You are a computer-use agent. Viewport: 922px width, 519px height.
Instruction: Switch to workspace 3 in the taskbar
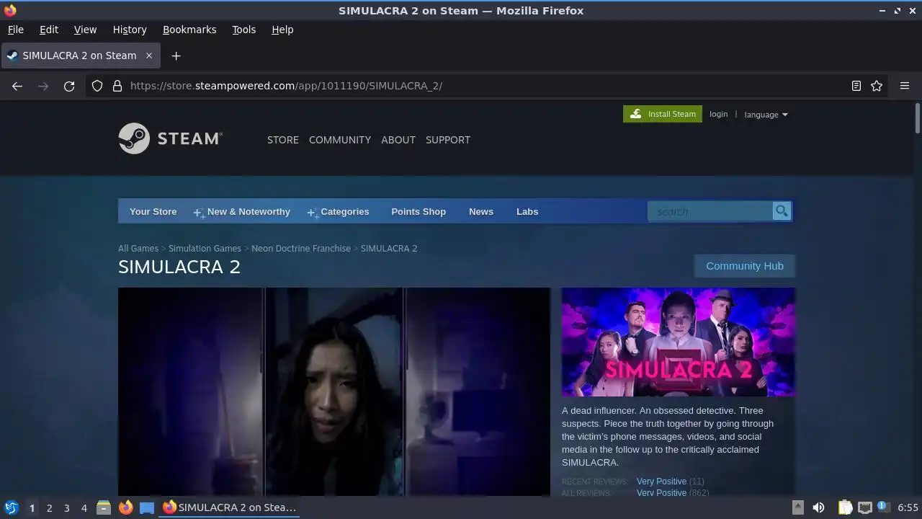click(x=66, y=508)
